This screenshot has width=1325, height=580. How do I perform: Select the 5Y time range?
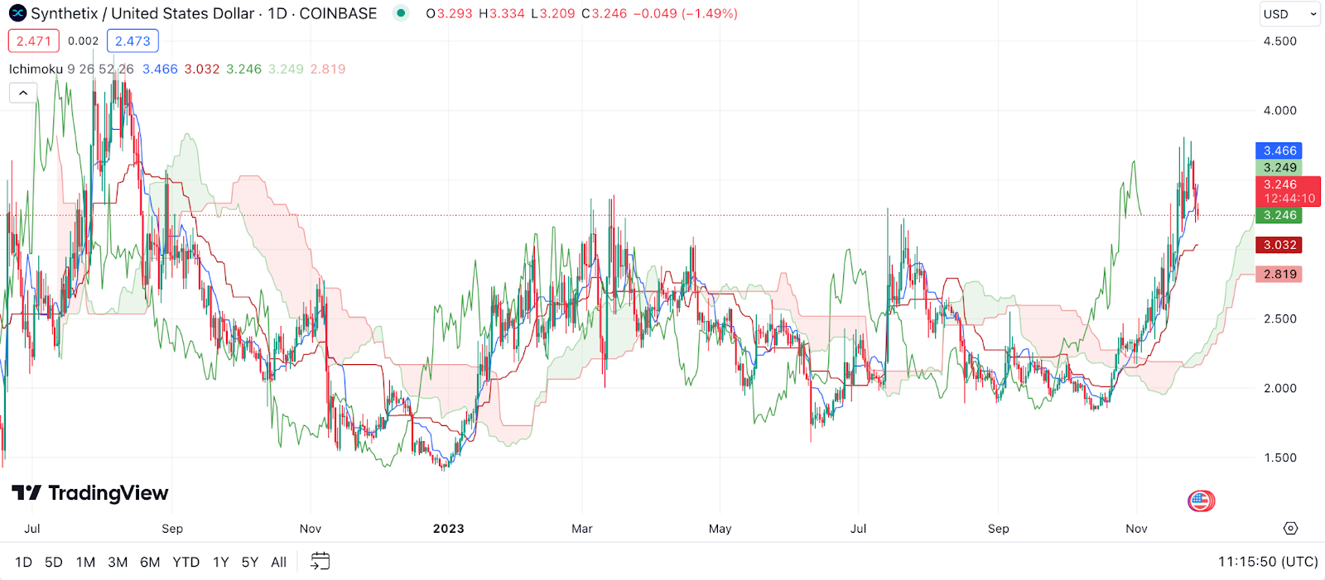(x=250, y=562)
